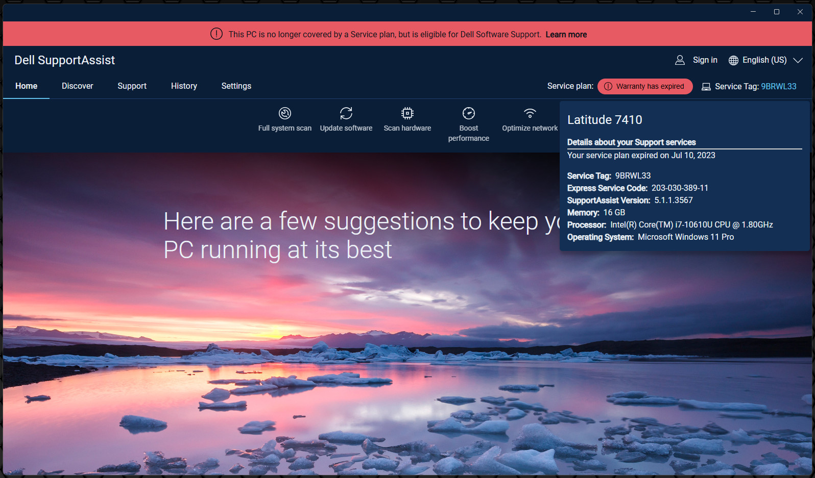This screenshot has width=815, height=478.
Task: Click Service Tag value in details panel
Action: tap(633, 176)
